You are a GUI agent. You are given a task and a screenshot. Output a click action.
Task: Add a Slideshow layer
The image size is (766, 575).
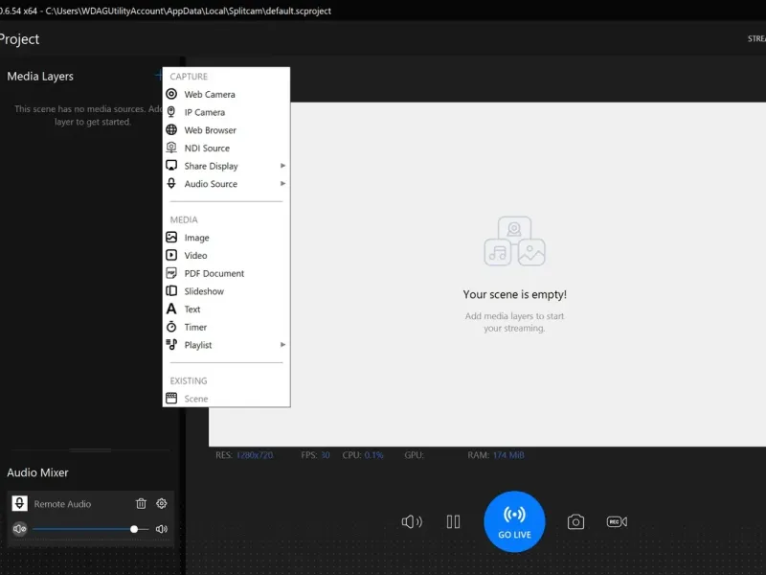[226, 291]
